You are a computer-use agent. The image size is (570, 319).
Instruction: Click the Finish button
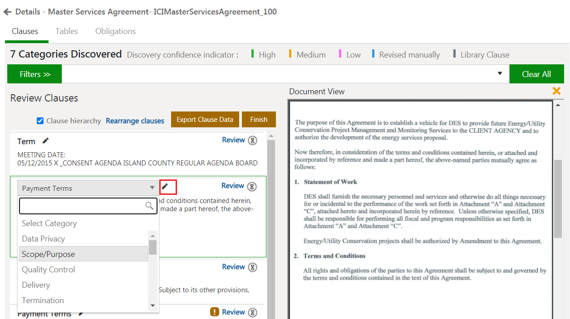point(259,120)
